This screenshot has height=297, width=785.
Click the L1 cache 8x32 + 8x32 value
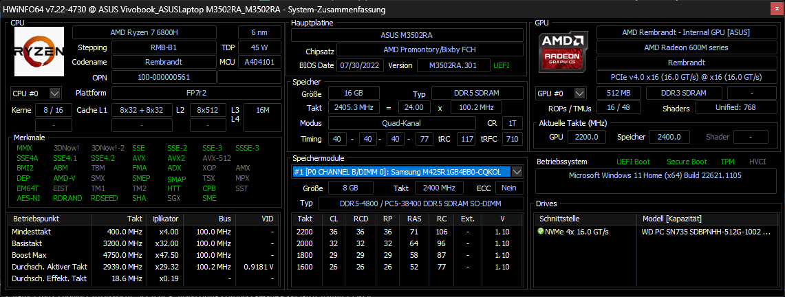[x=141, y=110]
